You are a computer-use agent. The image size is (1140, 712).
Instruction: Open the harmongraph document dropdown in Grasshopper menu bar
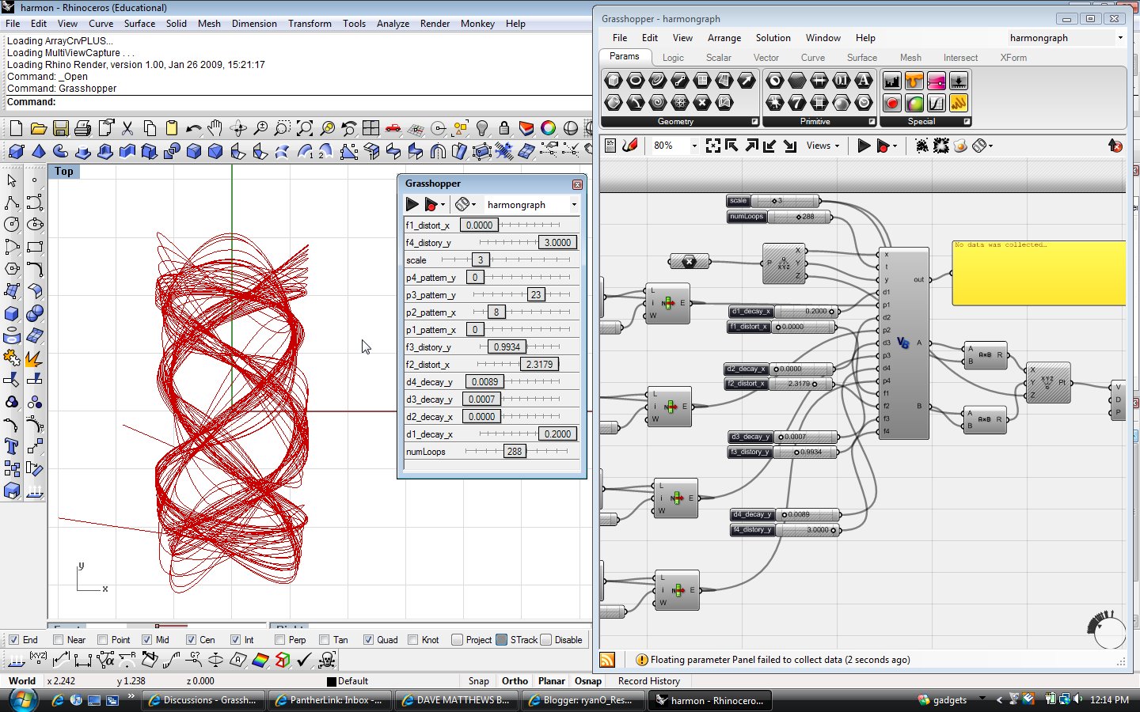coord(1120,38)
